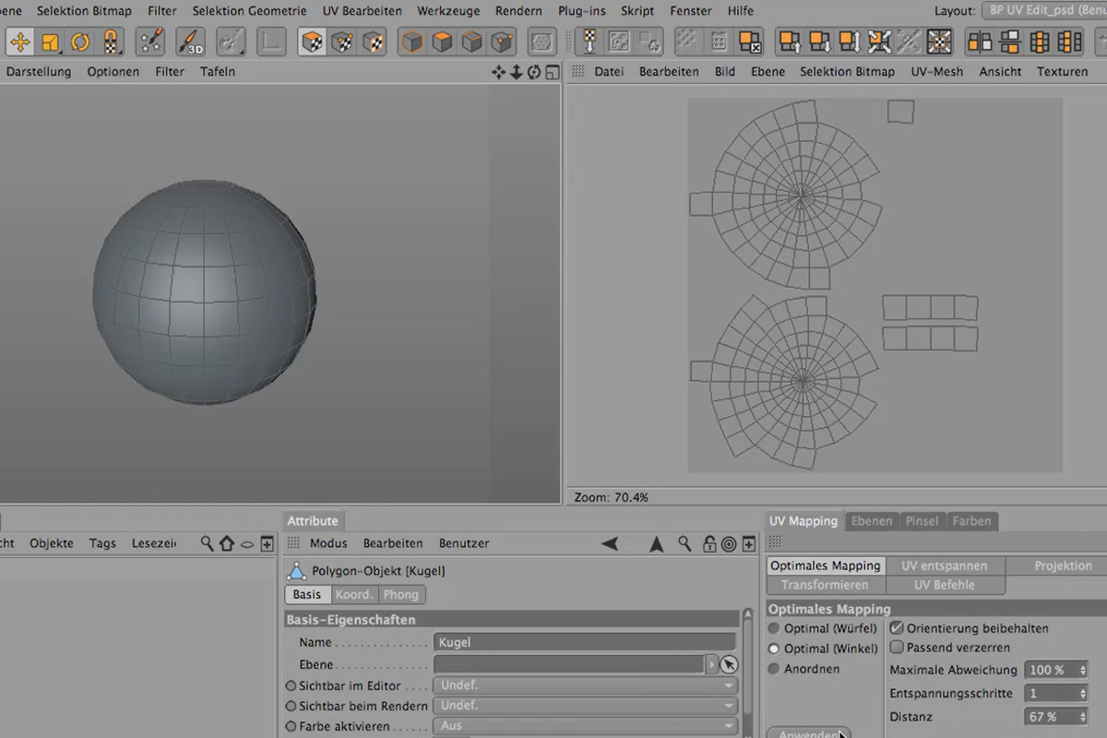
Task: Open the UV-Mesh menu
Action: pos(936,71)
